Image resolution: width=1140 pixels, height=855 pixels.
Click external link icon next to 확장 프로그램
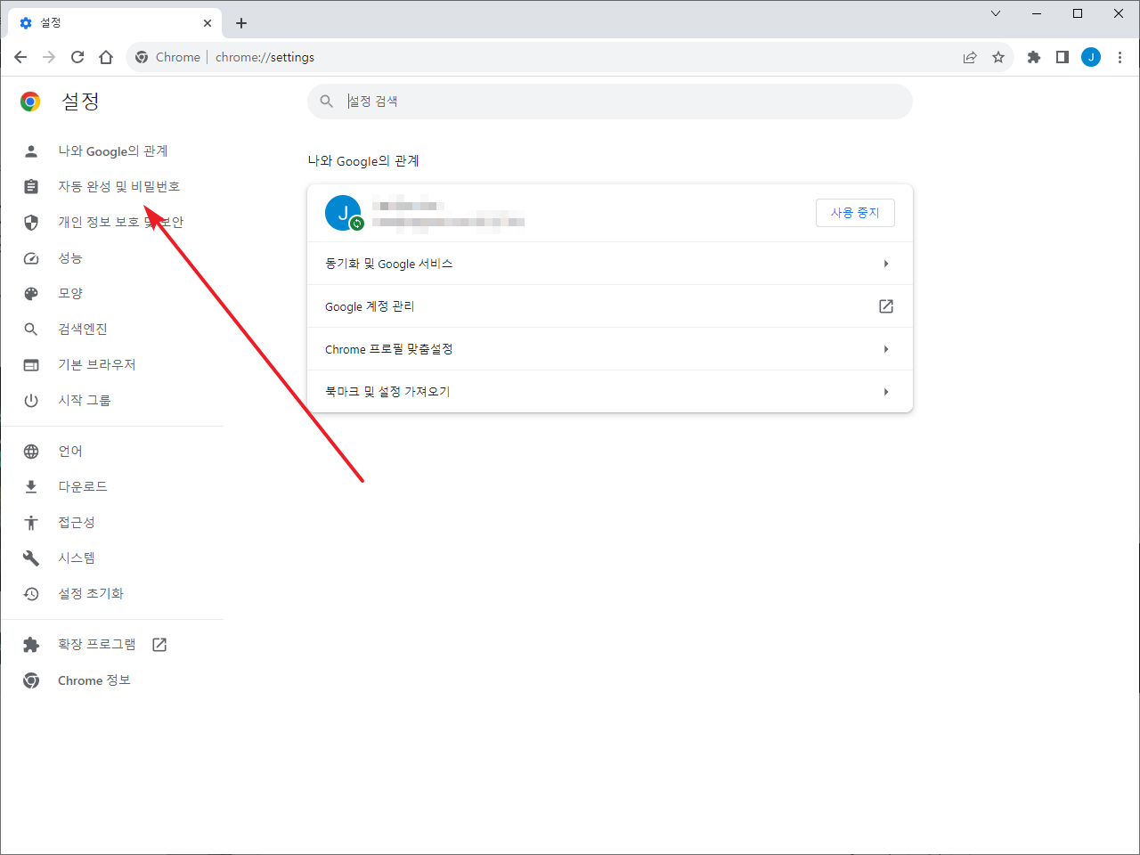pyautogui.click(x=159, y=645)
